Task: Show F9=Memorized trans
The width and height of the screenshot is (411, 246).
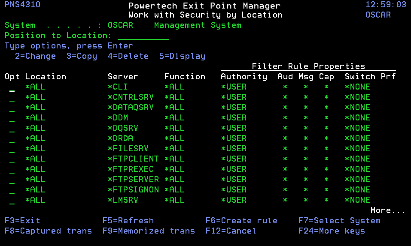Action: pyautogui.click(x=149, y=231)
